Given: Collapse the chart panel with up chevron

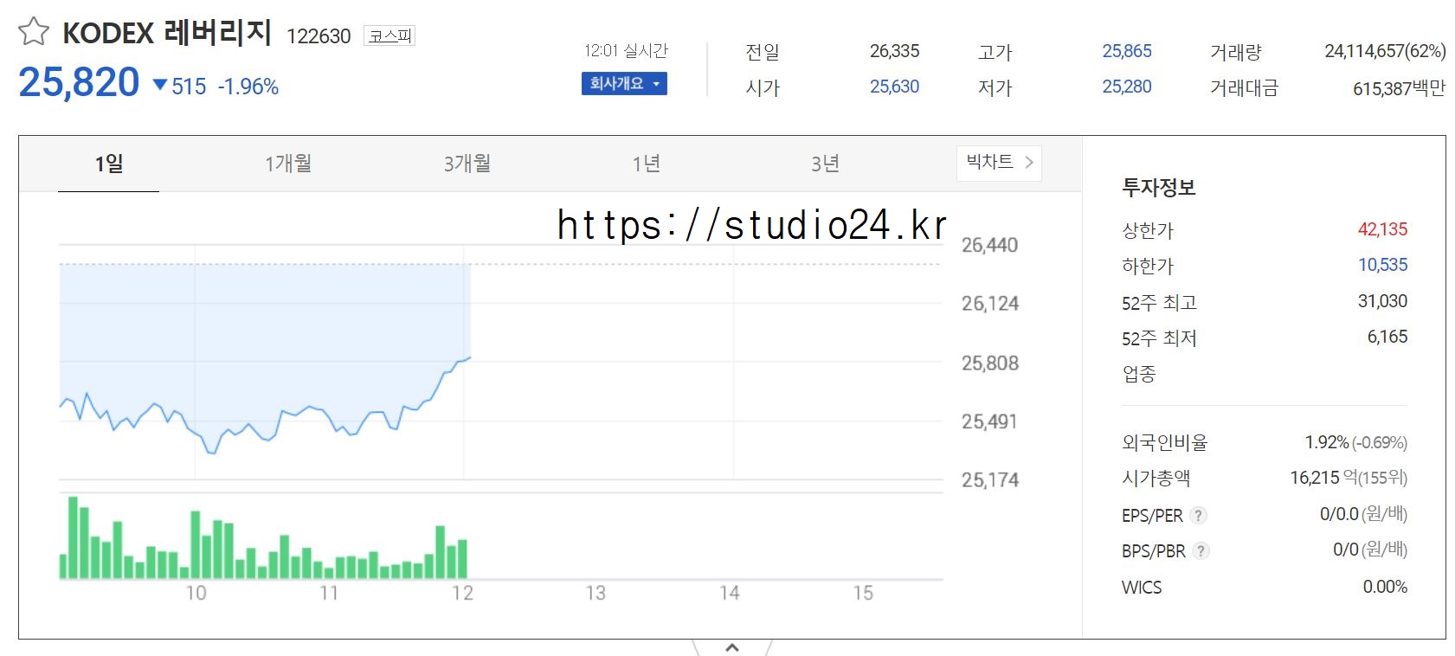Looking at the screenshot, I should pyautogui.click(x=732, y=647).
